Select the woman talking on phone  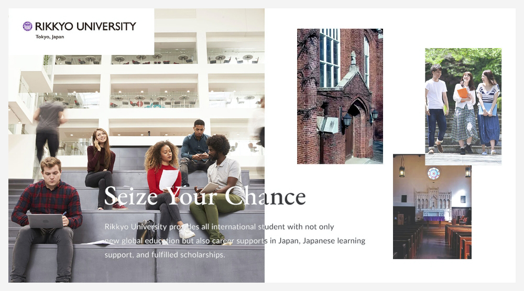(101, 169)
